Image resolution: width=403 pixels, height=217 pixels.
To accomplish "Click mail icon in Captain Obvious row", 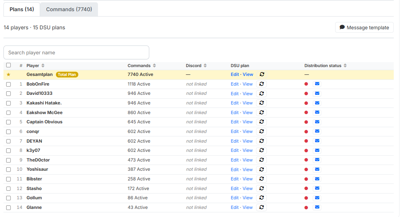I will pyautogui.click(x=317, y=122).
